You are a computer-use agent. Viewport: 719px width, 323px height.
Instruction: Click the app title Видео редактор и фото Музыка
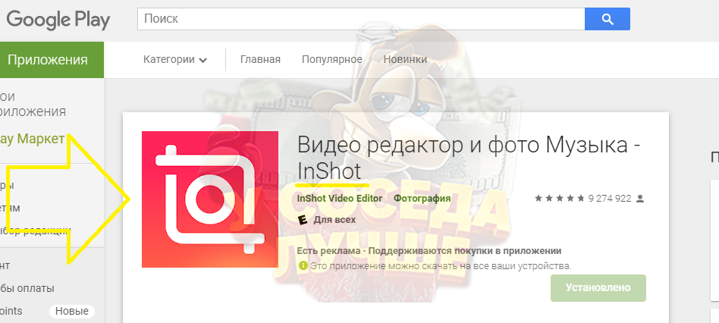point(468,158)
